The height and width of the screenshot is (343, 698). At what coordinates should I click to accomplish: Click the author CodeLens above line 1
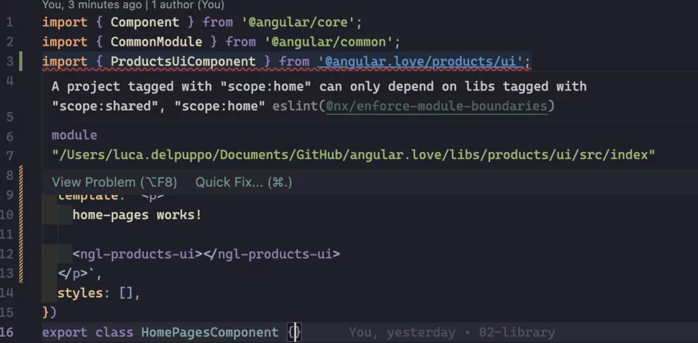[x=133, y=5]
